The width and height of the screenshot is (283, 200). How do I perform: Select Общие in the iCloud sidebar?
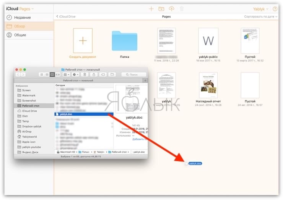tap(29, 35)
